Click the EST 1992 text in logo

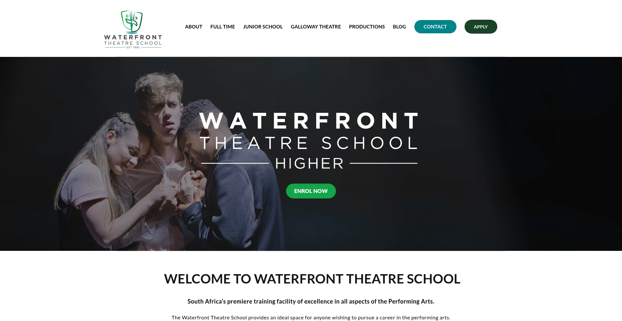pos(133,47)
